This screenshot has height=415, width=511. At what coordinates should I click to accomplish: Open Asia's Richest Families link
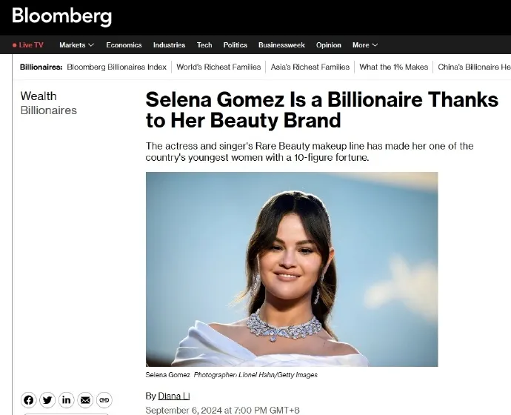click(x=310, y=67)
